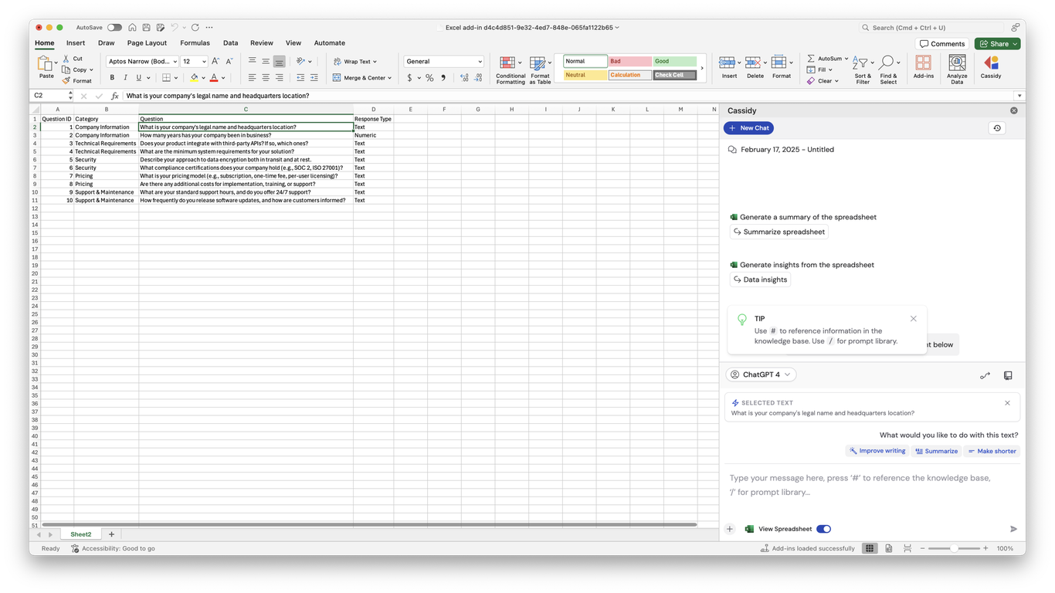Click the decrease decimal icon
Image resolution: width=1055 pixels, height=593 pixels.
coord(478,78)
